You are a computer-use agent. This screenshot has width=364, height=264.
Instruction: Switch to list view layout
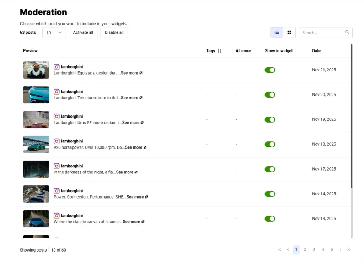(277, 32)
